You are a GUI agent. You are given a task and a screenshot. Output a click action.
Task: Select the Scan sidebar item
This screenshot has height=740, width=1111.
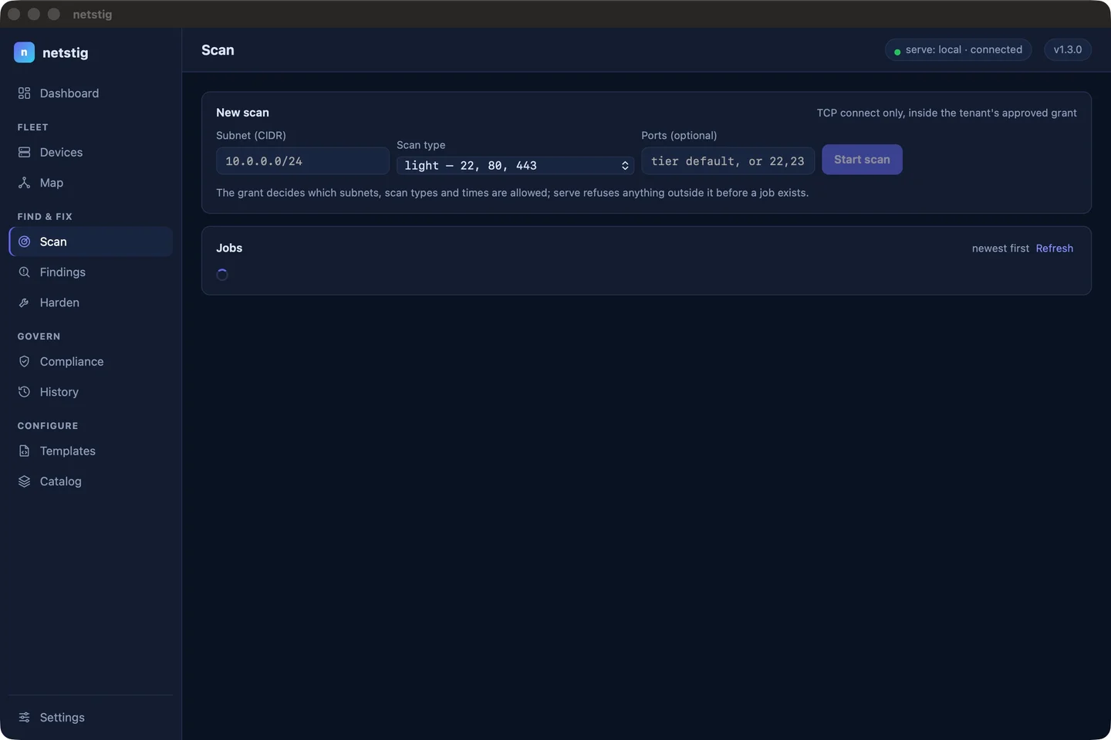[91, 242]
